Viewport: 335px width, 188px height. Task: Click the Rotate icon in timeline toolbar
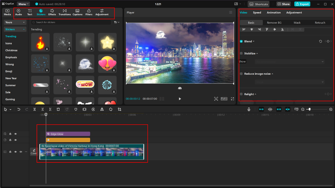click(x=111, y=109)
